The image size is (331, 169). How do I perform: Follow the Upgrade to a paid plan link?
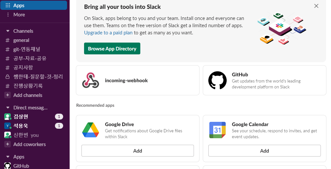pos(108,33)
